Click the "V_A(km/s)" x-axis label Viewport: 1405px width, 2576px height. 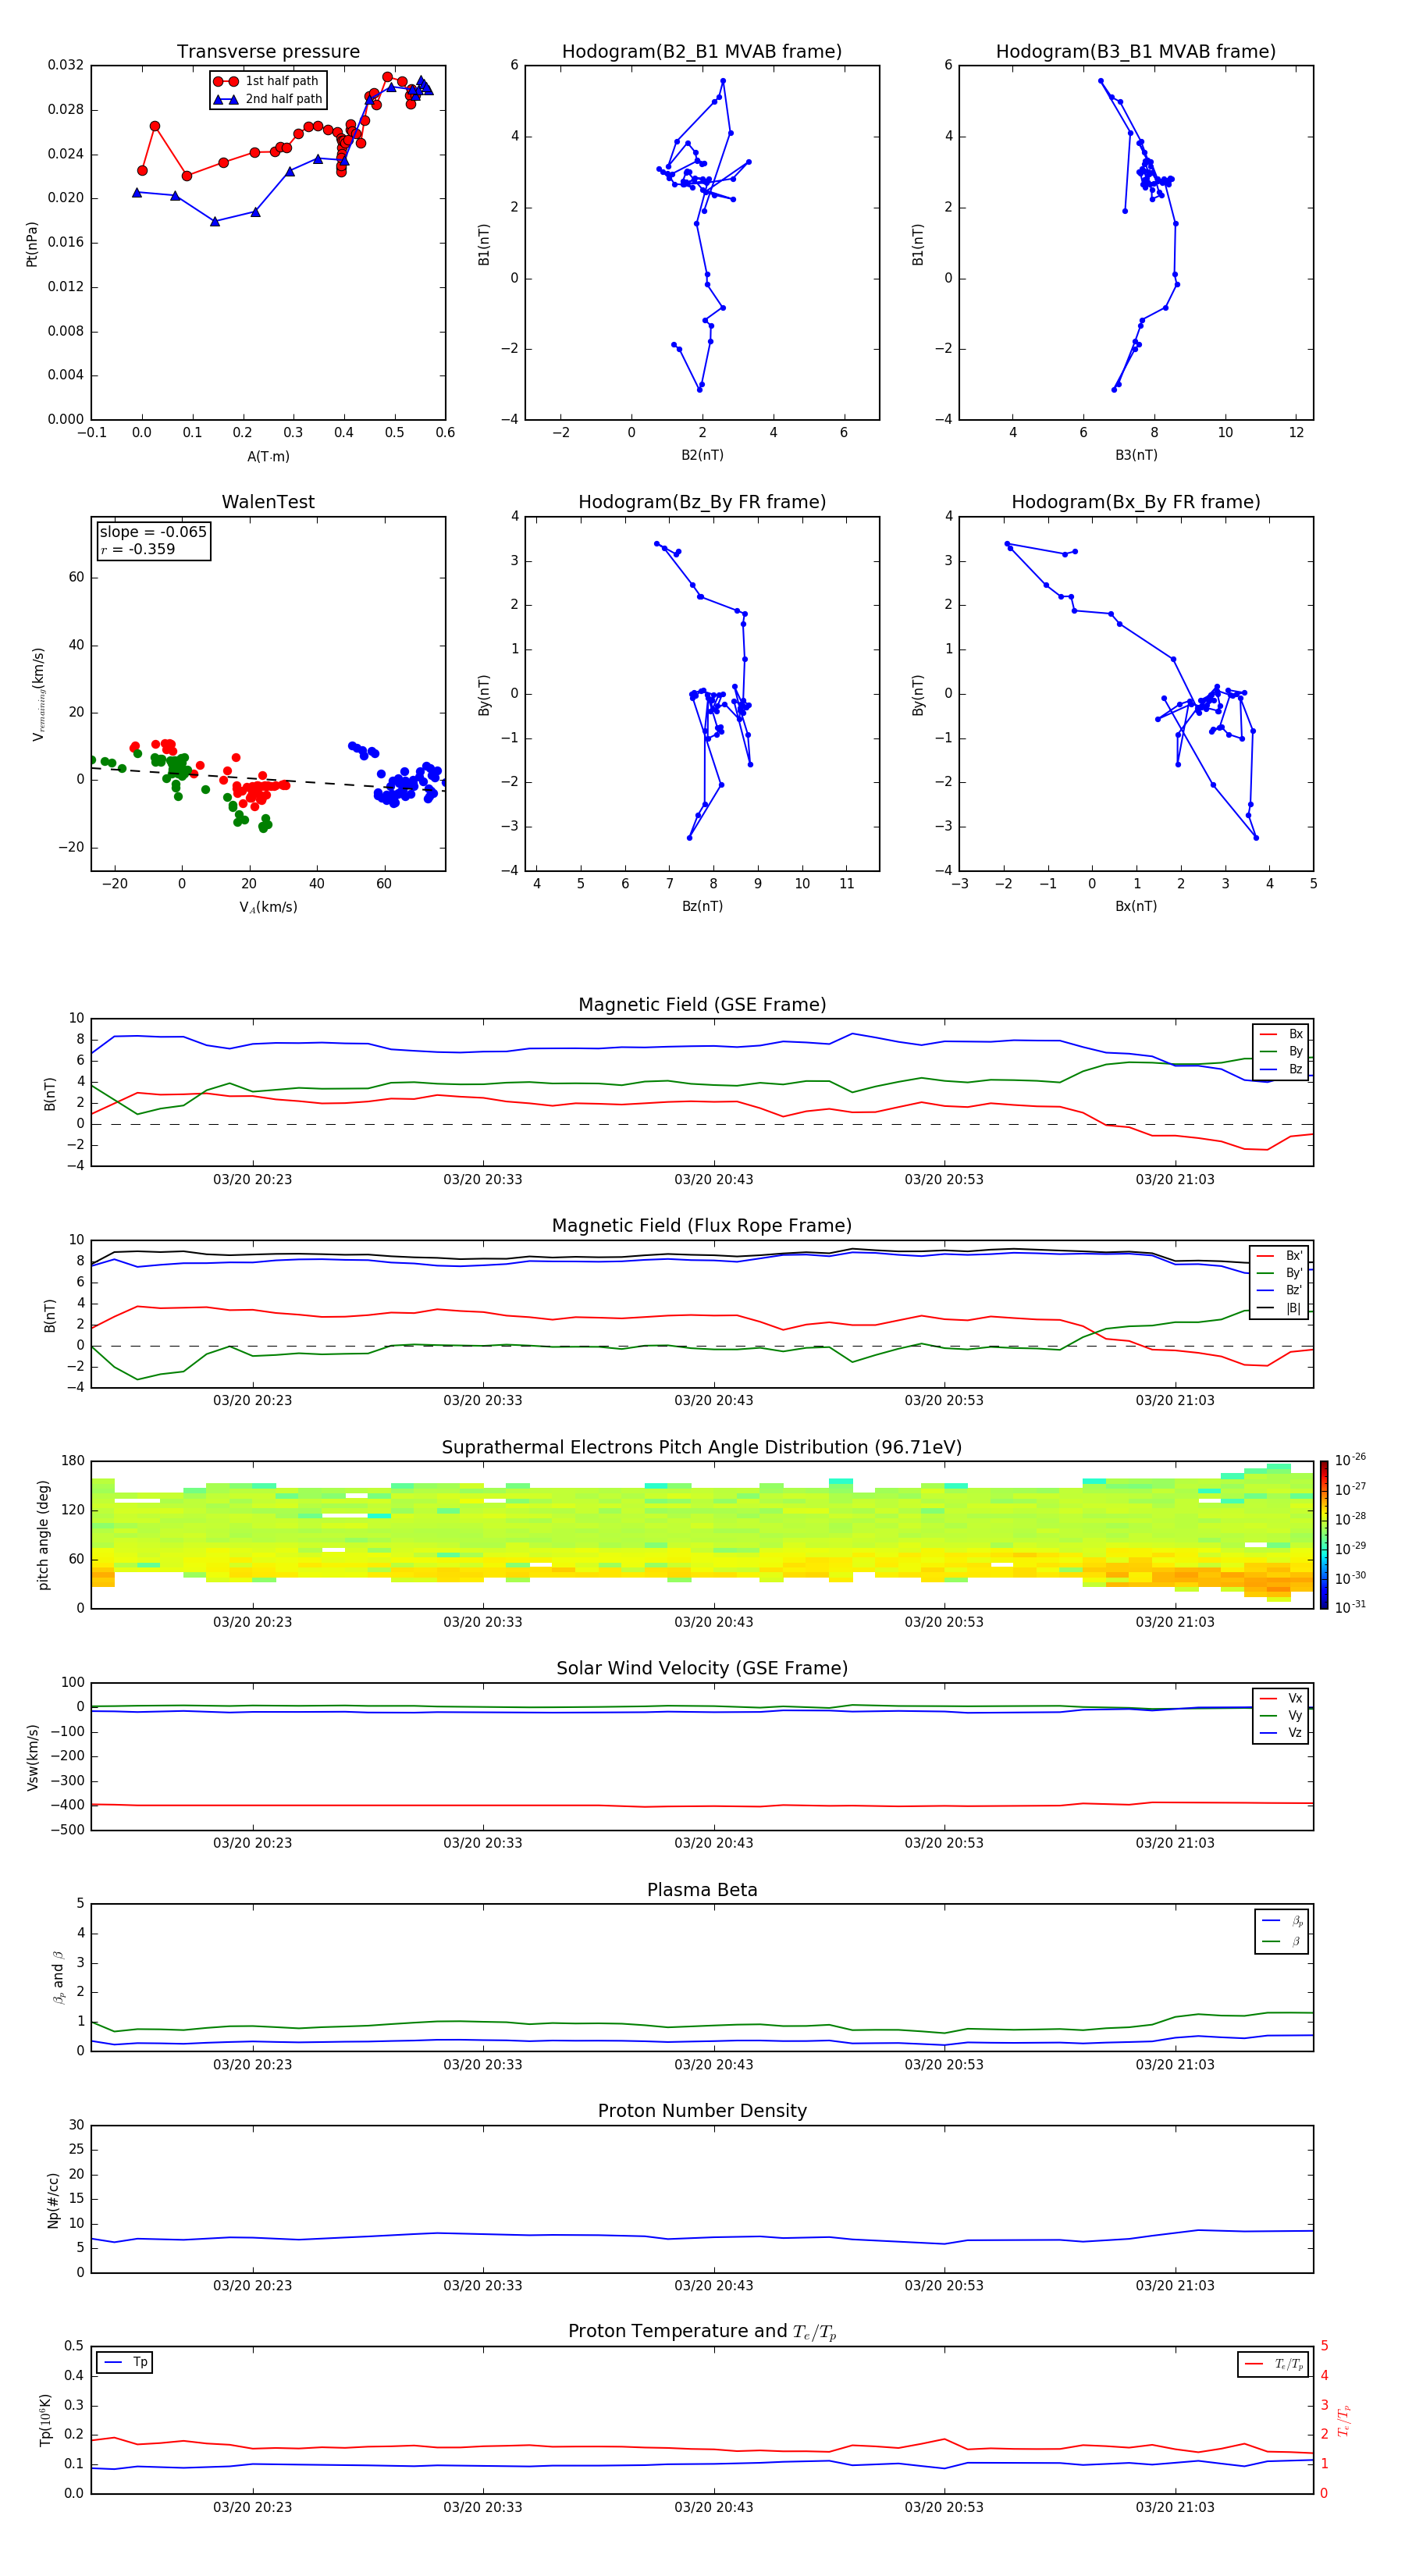click(268, 907)
